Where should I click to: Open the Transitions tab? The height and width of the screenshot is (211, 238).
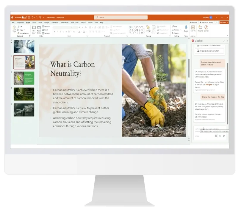(55, 23)
